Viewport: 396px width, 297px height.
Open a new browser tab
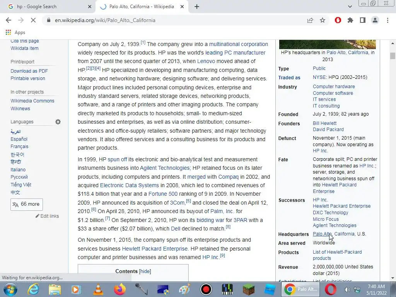click(197, 7)
